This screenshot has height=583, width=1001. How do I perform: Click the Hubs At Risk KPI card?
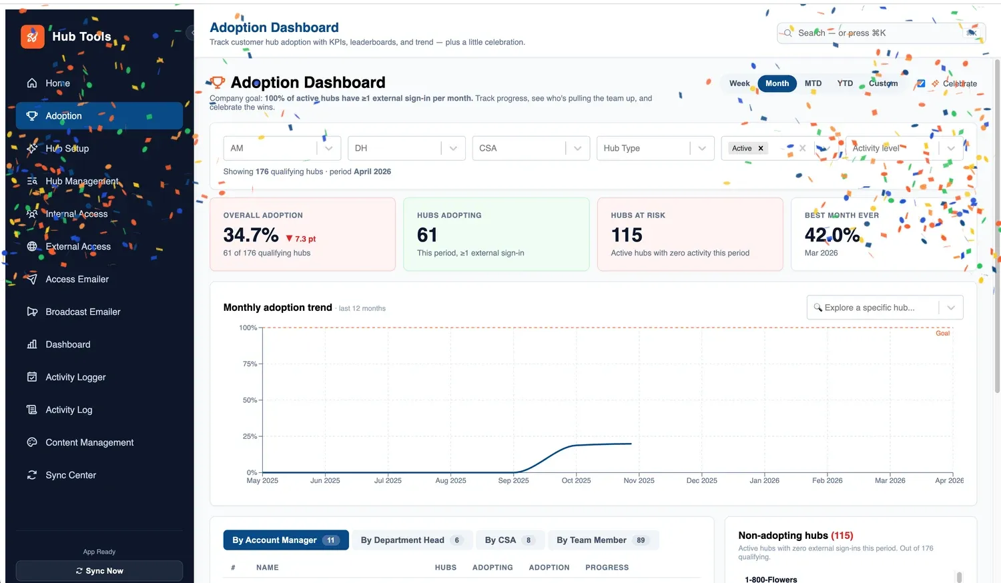pos(690,234)
